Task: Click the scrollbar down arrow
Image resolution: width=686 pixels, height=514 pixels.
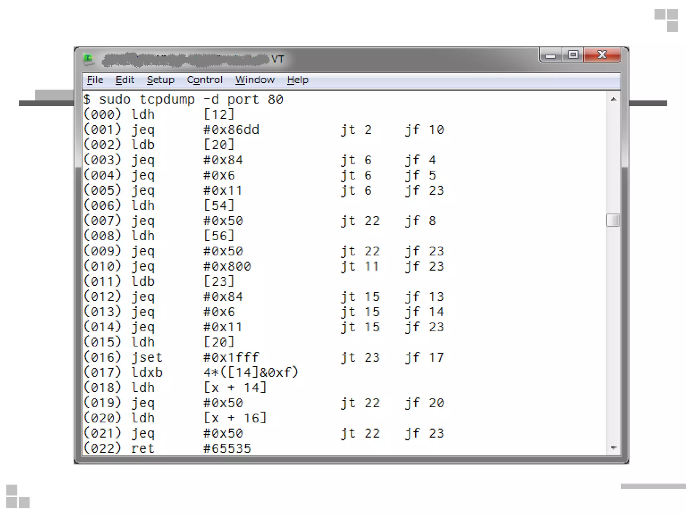Action: [613, 448]
